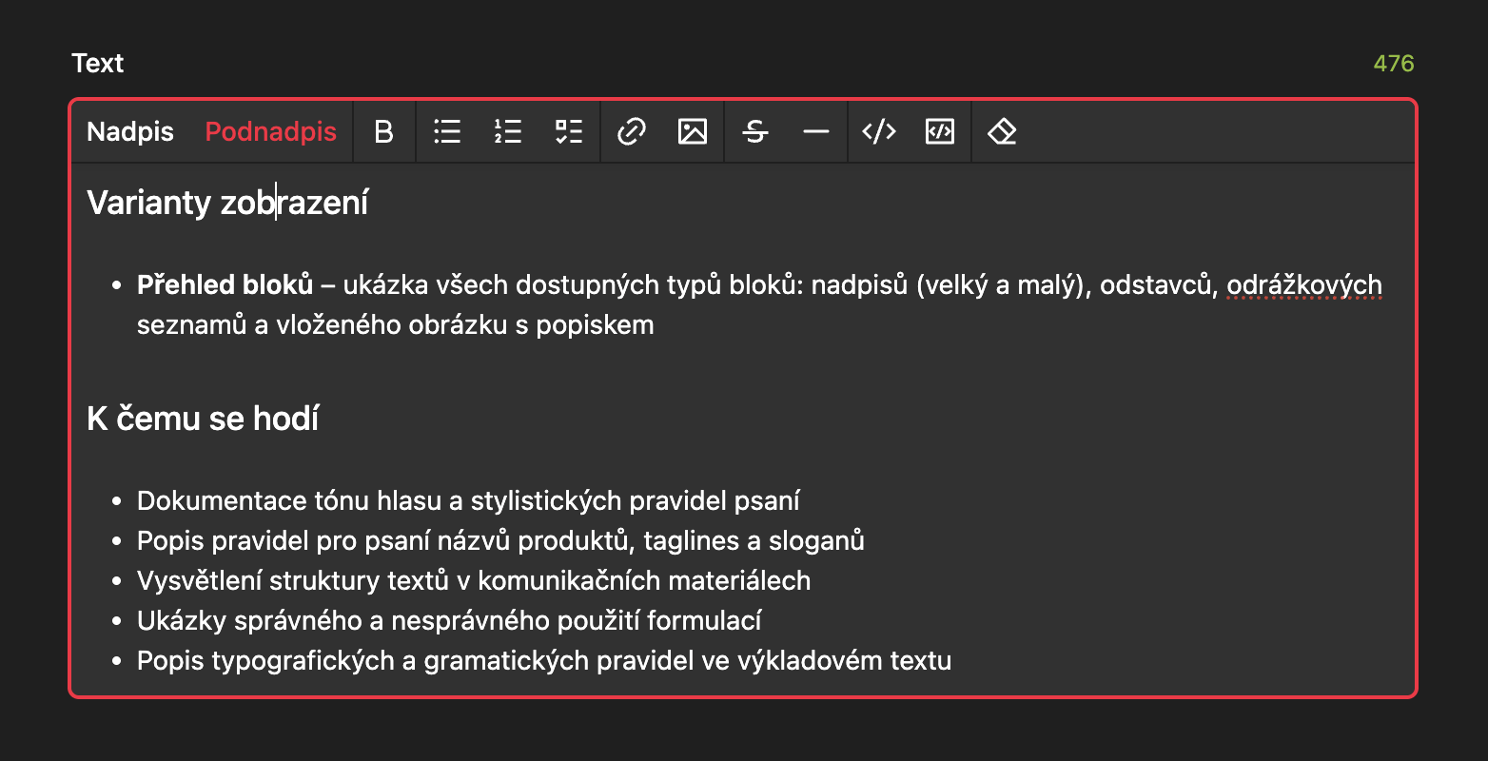The width and height of the screenshot is (1488, 761).
Task: Insert an image
Action: tap(693, 131)
